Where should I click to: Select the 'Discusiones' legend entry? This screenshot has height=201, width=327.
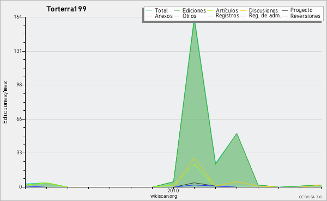pos(263,10)
